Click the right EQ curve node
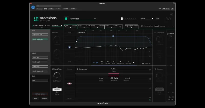This screenshot has height=108, width=205. (150, 42)
